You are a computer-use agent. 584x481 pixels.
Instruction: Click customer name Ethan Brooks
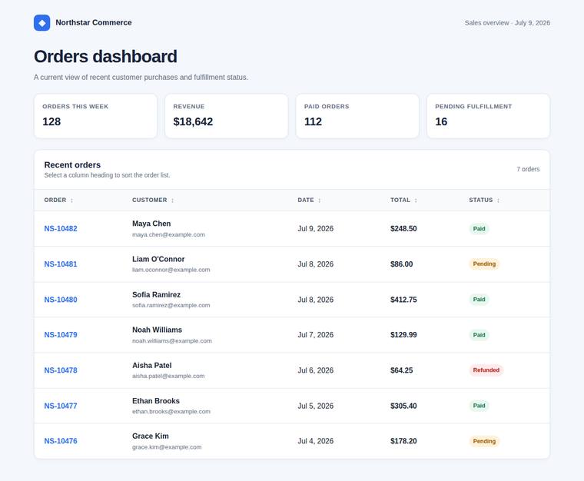[156, 401]
